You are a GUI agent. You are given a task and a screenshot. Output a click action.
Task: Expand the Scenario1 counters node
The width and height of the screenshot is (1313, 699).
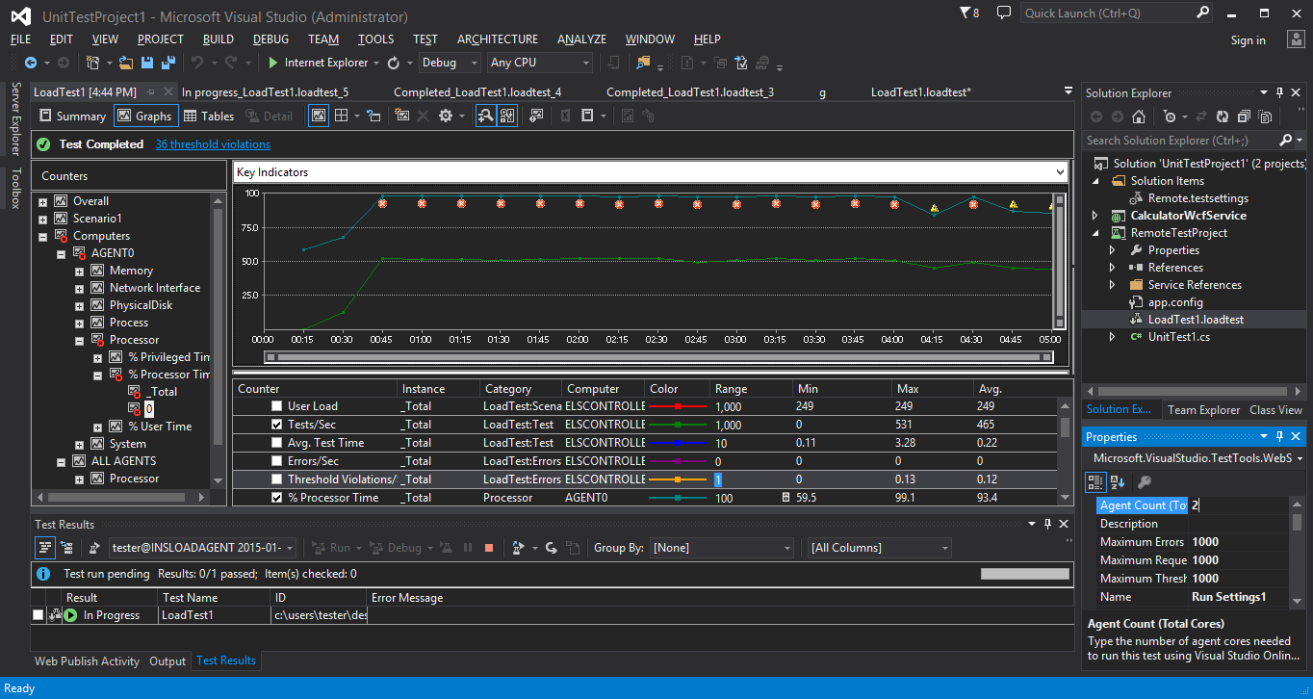(x=43, y=220)
